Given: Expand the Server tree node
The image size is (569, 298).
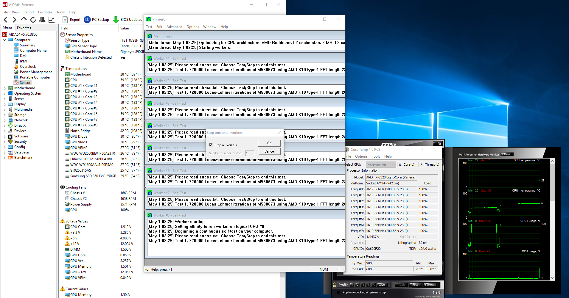Looking at the screenshot, I should coord(5,99).
